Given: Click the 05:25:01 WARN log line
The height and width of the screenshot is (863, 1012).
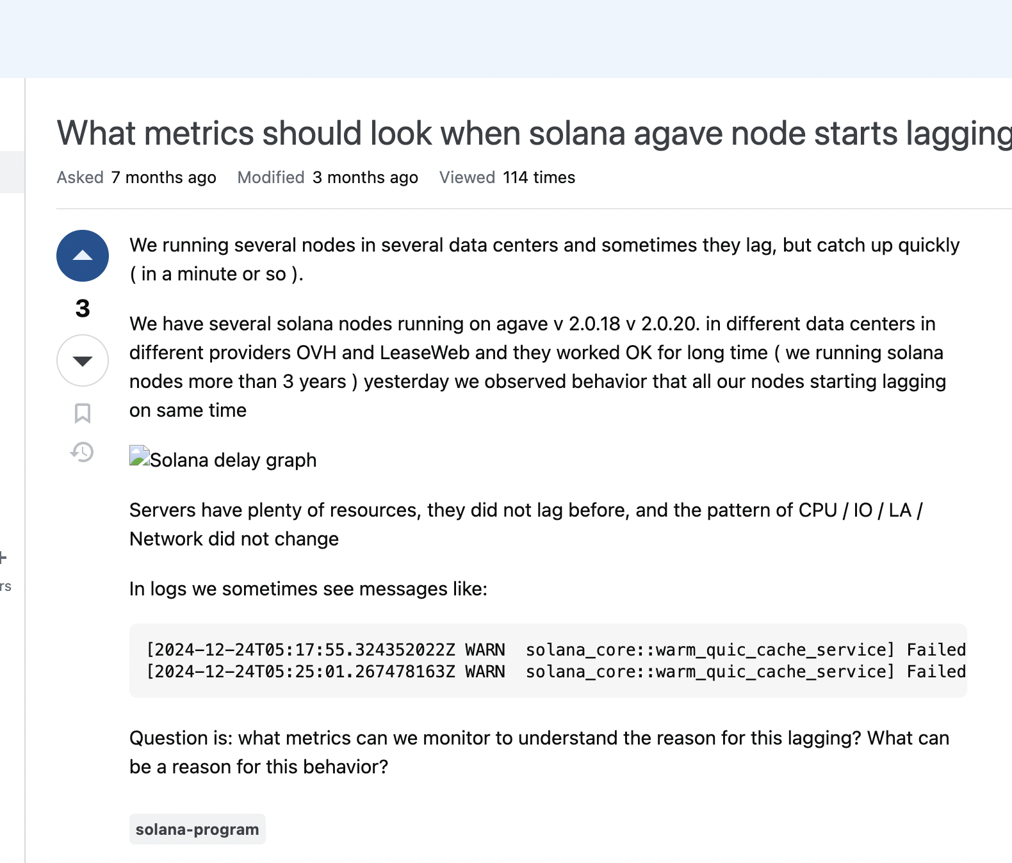Looking at the screenshot, I should (x=555, y=672).
